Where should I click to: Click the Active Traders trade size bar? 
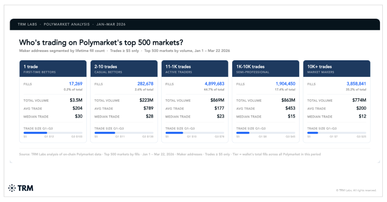195,133
